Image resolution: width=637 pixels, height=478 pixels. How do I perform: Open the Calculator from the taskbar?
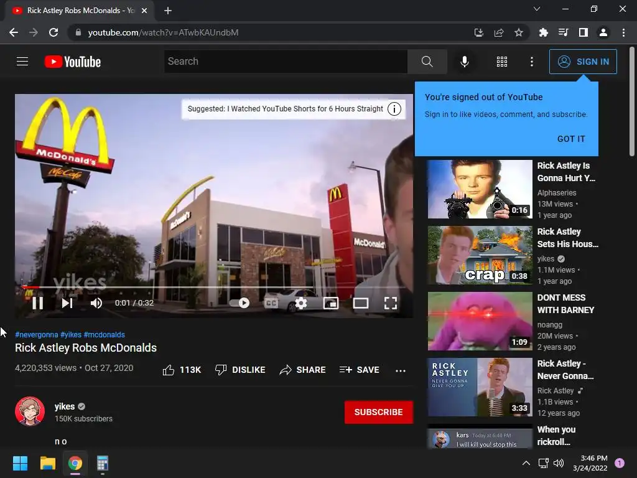click(x=103, y=463)
